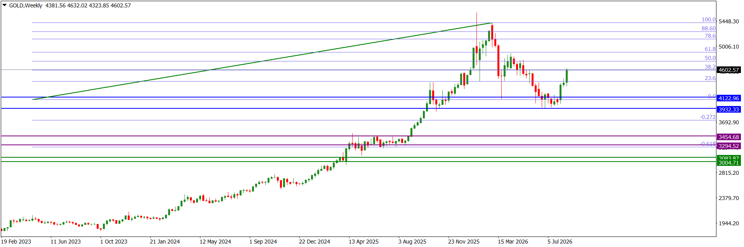Click the 3692.90 price axis value
This screenshot has height=247, width=744.
pyautogui.click(x=728, y=122)
